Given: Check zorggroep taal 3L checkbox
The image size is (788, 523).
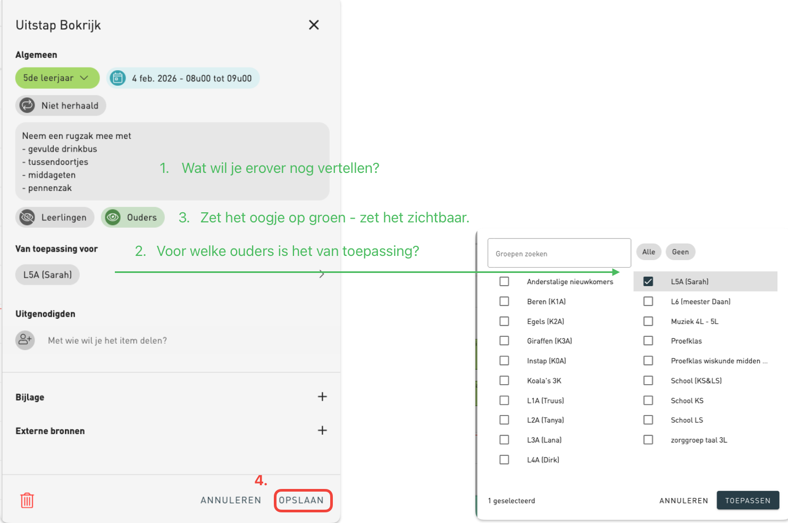Looking at the screenshot, I should point(648,439).
